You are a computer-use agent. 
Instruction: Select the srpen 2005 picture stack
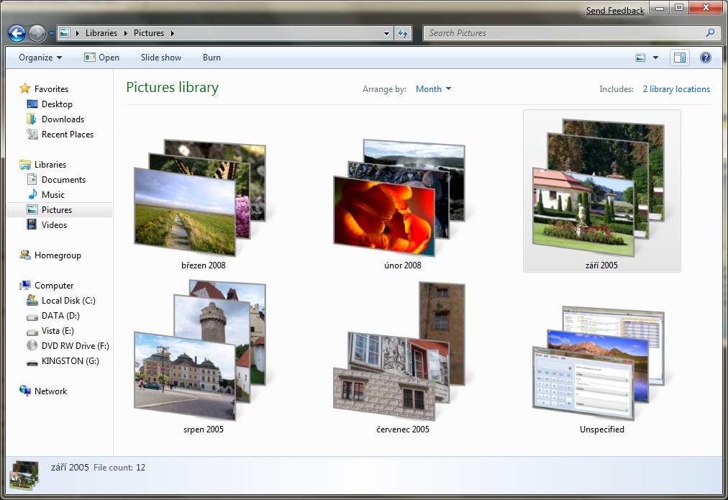click(204, 357)
